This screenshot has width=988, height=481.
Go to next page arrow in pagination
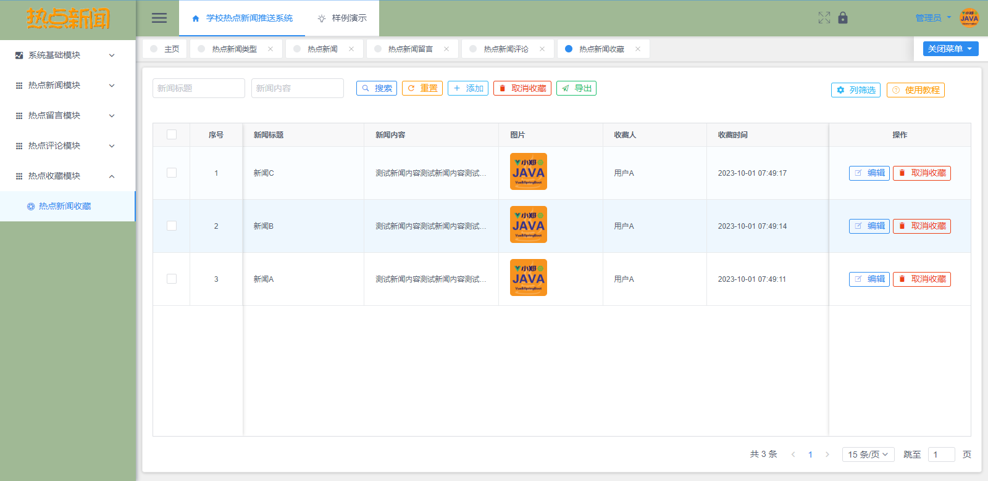coord(827,454)
